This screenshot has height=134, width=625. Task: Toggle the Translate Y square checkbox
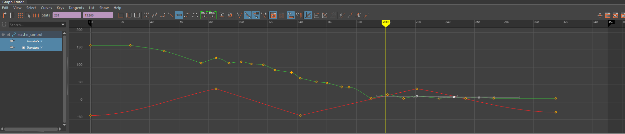[x=23, y=47]
